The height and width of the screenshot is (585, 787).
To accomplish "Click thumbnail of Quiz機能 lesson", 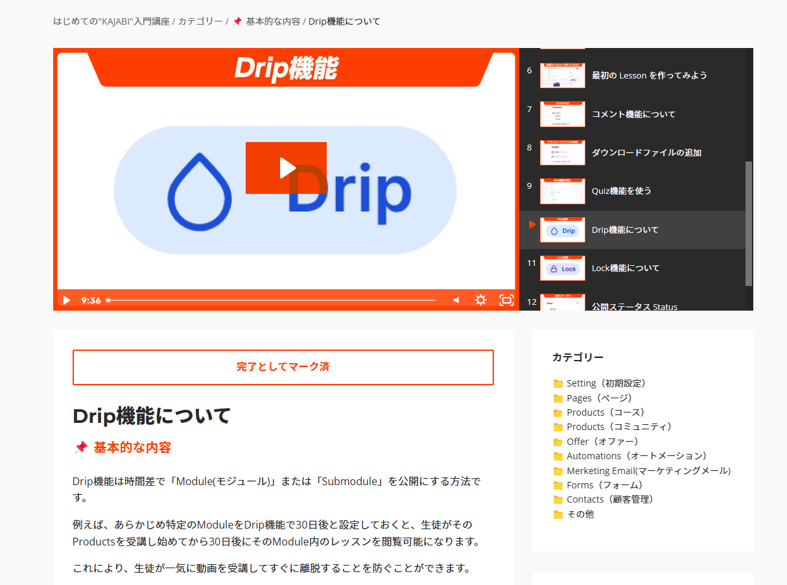I will 563,191.
